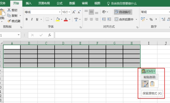Click 告诉我你想要做什么 search box

click(122, 4)
